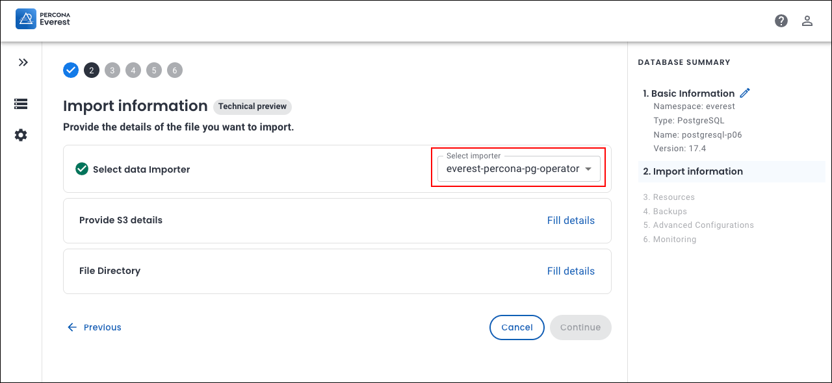
Task: Open the settings gear icon in sidebar
Action: click(21, 135)
